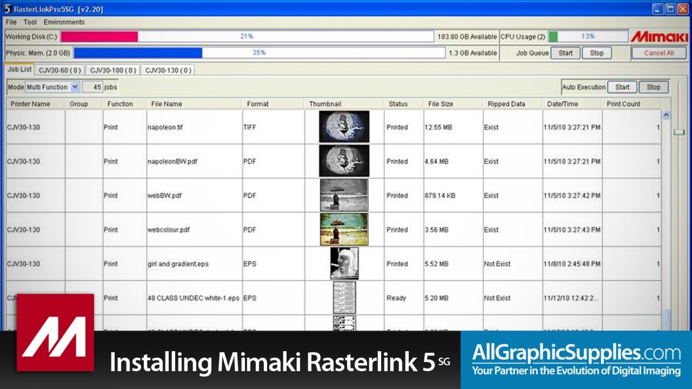692x389 pixels.
Task: Stop the Job Queue
Action: tap(597, 53)
